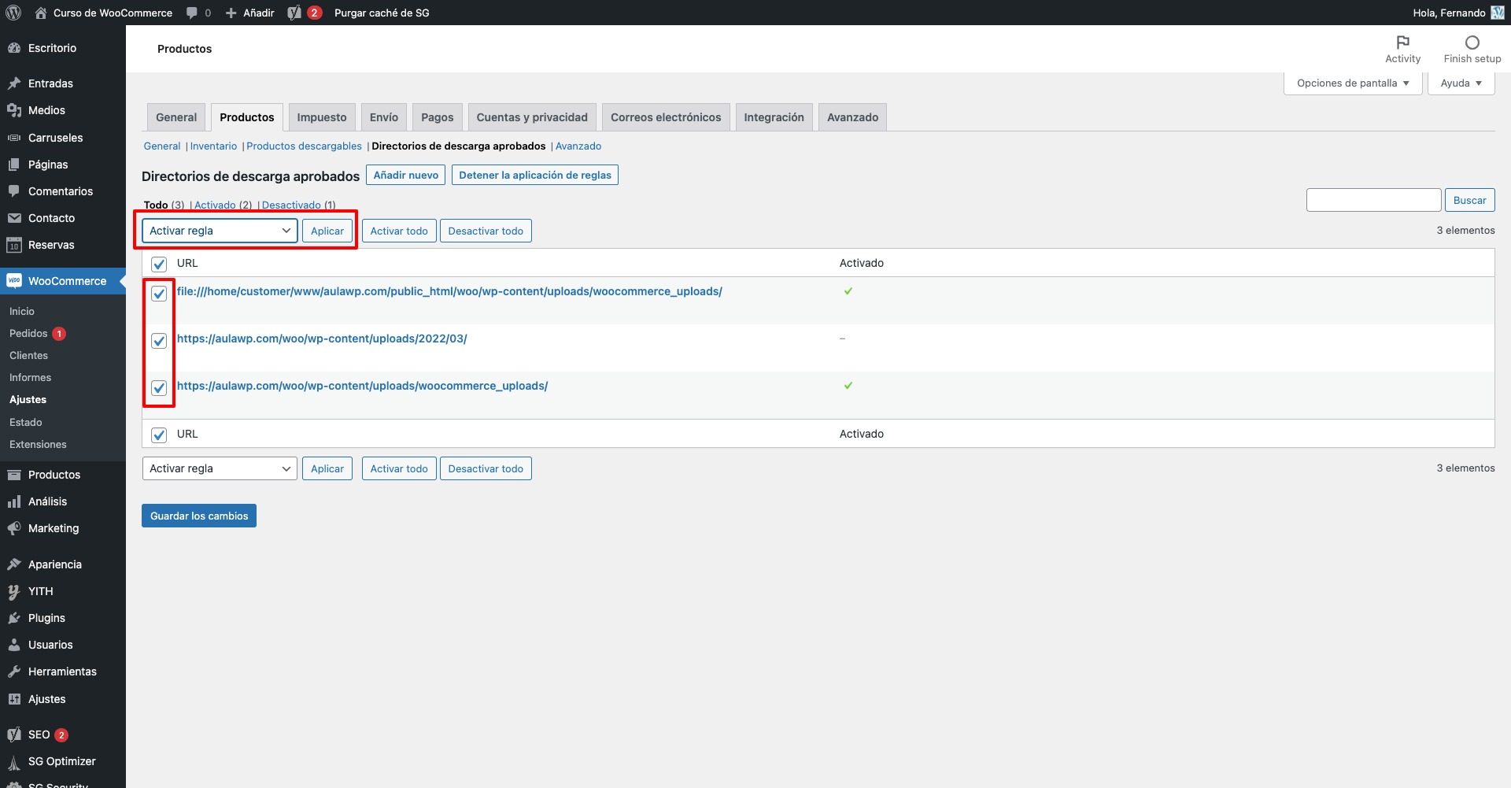Expand Opciones de pantalla
This screenshot has width=1511, height=788.
[1352, 83]
